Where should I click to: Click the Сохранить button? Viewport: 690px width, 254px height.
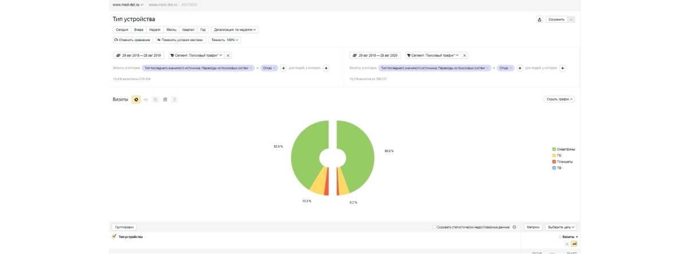tap(557, 19)
